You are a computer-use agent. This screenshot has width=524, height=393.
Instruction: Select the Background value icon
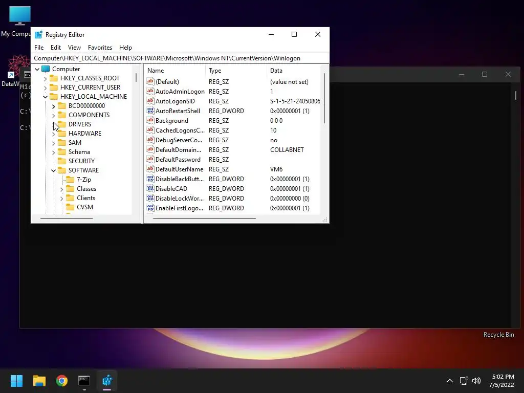(150, 120)
